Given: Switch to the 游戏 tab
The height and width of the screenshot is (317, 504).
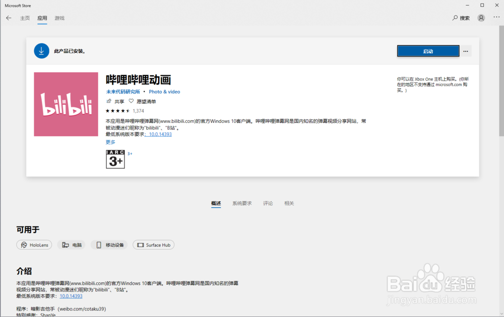Looking at the screenshot, I should click(59, 18).
